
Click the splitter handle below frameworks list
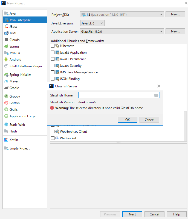pos(118,142)
